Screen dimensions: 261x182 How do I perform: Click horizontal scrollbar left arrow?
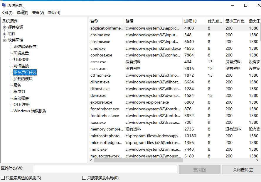tap(91, 160)
